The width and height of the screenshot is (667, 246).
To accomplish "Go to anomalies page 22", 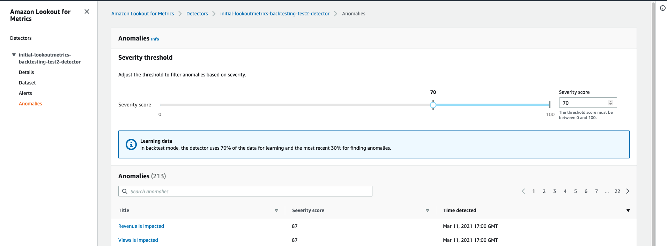I will [x=617, y=191].
